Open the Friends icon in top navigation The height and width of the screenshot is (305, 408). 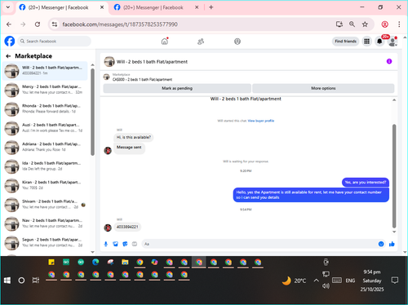pos(201,42)
